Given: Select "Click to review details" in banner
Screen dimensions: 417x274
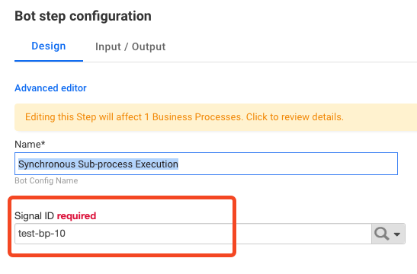Looking at the screenshot, I should (295, 117).
